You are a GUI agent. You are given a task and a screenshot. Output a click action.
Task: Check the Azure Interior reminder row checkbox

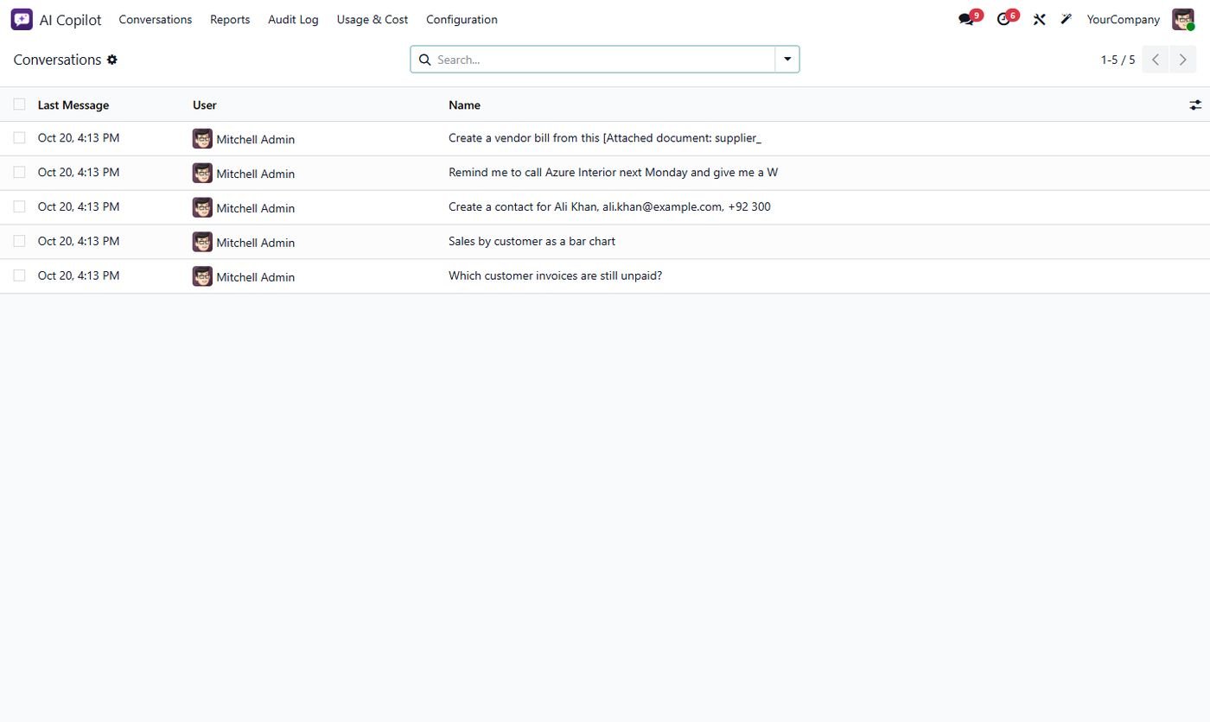(x=19, y=172)
